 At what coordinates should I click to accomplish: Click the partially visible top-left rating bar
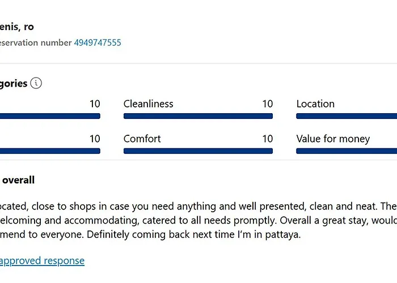click(50, 116)
